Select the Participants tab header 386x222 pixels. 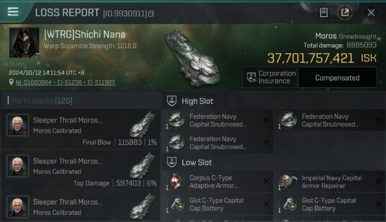(x=42, y=101)
